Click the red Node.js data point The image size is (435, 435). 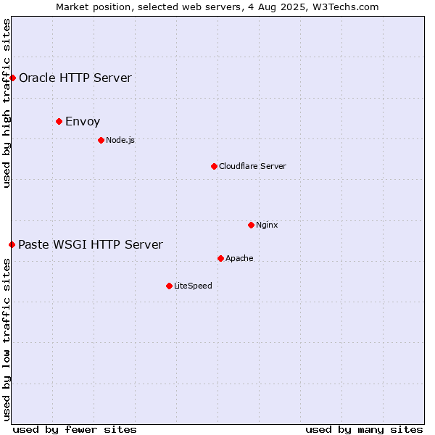(101, 141)
